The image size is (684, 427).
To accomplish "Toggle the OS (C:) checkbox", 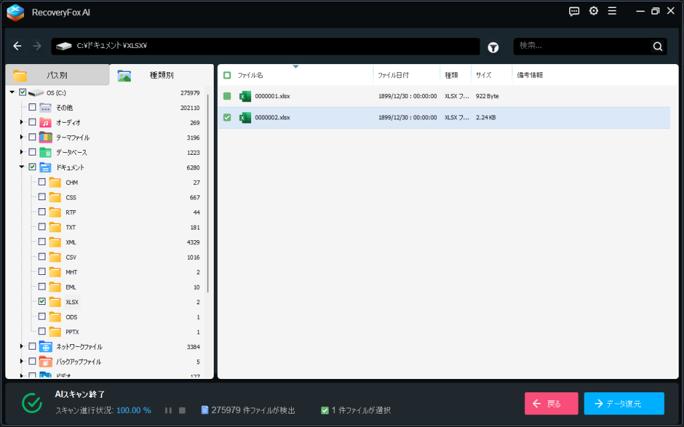I will [x=23, y=92].
